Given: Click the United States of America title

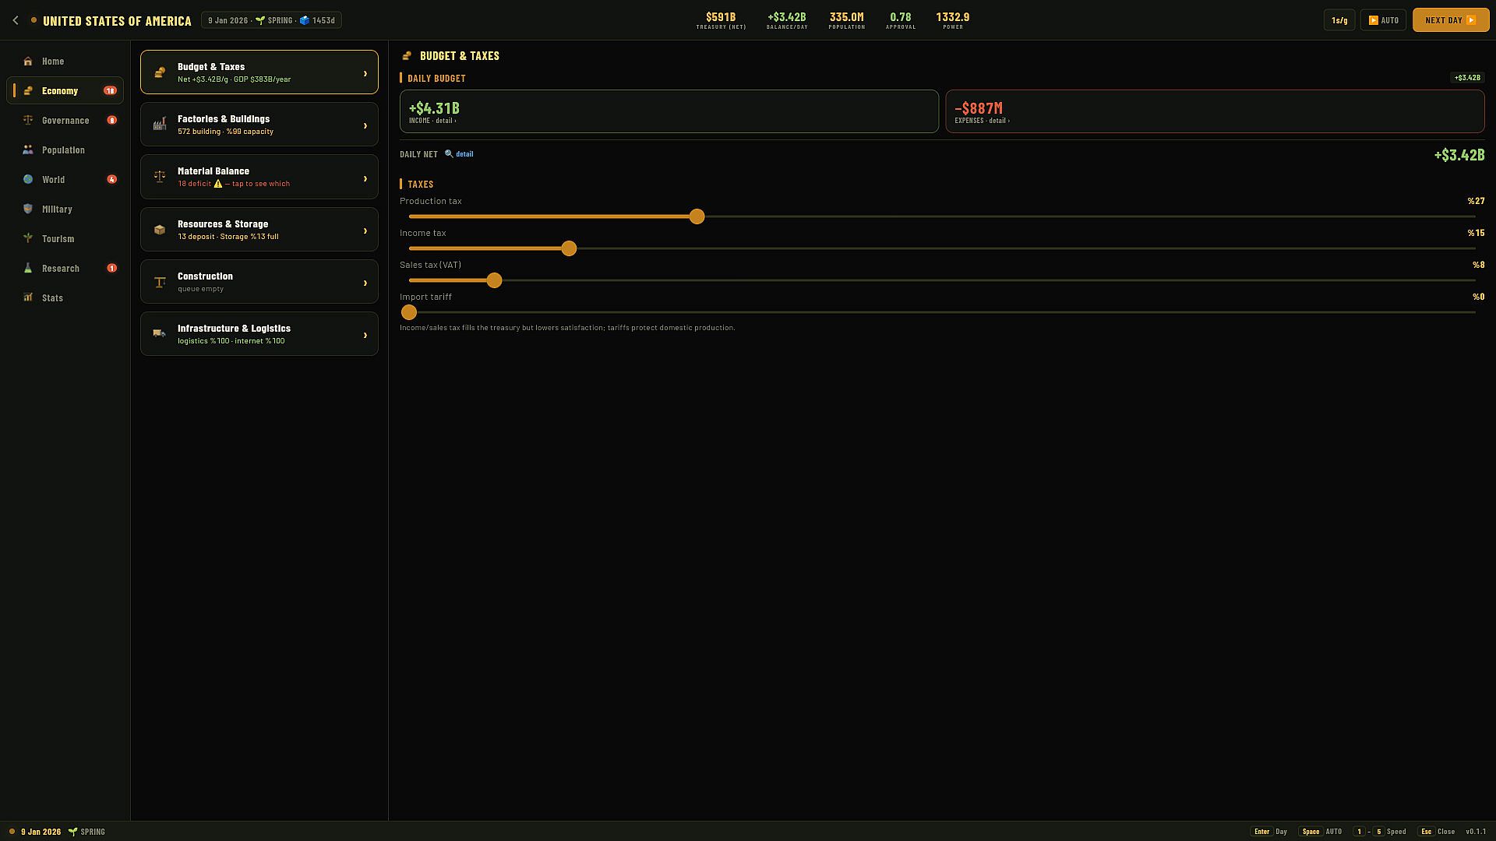Looking at the screenshot, I should click(x=117, y=21).
